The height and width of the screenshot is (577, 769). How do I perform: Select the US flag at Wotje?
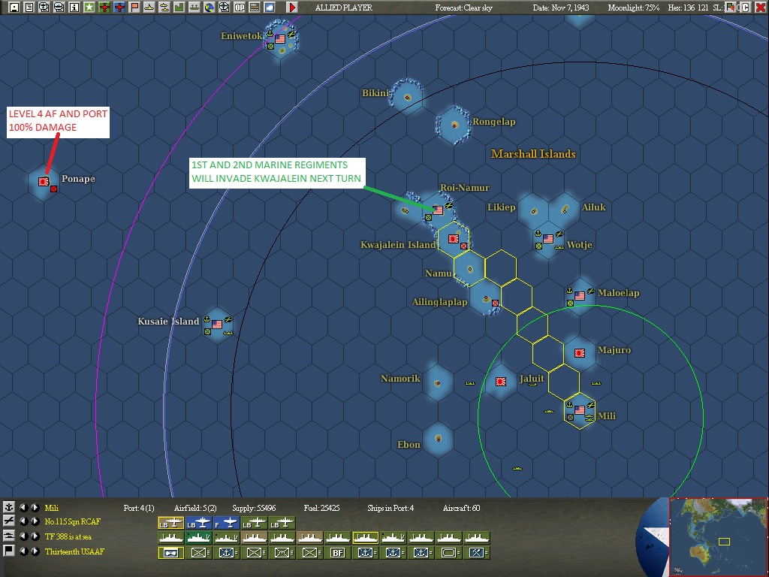[548, 239]
